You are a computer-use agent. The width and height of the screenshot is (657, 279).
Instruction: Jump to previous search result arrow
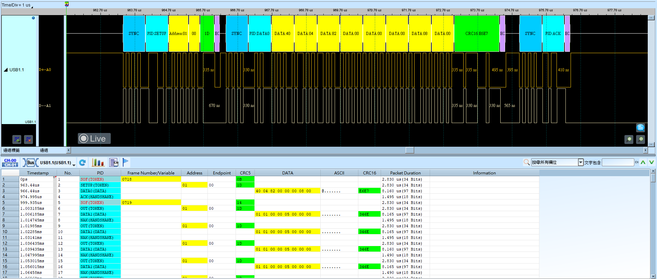(643, 162)
